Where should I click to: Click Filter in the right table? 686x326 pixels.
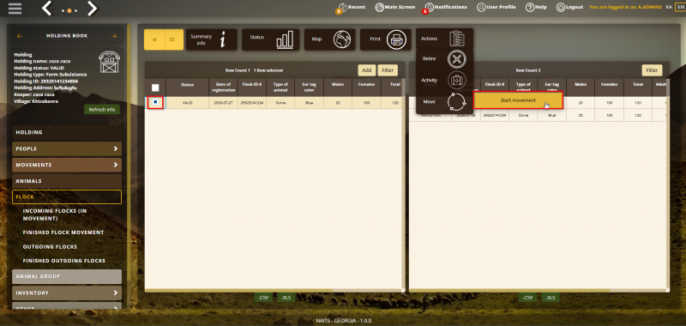click(652, 70)
